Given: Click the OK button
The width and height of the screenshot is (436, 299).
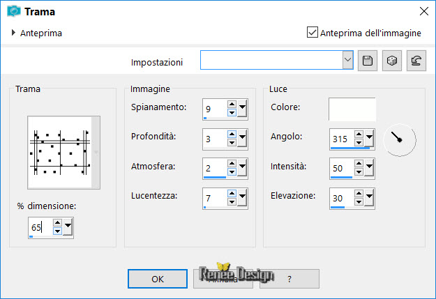Looking at the screenshot, I should [158, 278].
